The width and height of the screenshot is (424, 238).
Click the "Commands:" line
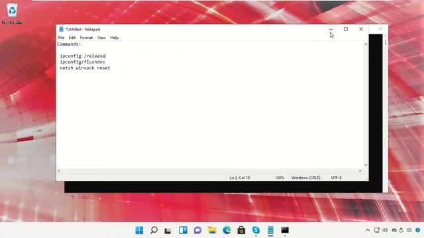69,44
